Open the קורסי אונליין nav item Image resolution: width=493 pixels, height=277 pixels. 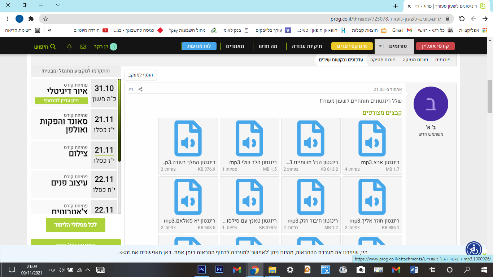pos(435,46)
